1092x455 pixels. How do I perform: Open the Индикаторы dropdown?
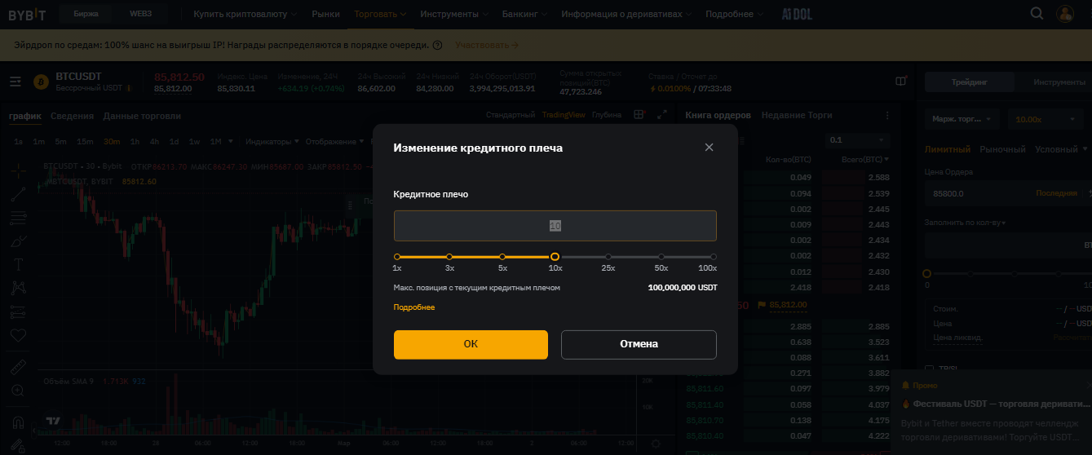(x=272, y=142)
